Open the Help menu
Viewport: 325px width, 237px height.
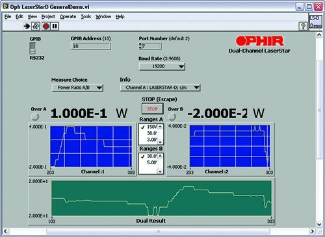click(x=120, y=17)
